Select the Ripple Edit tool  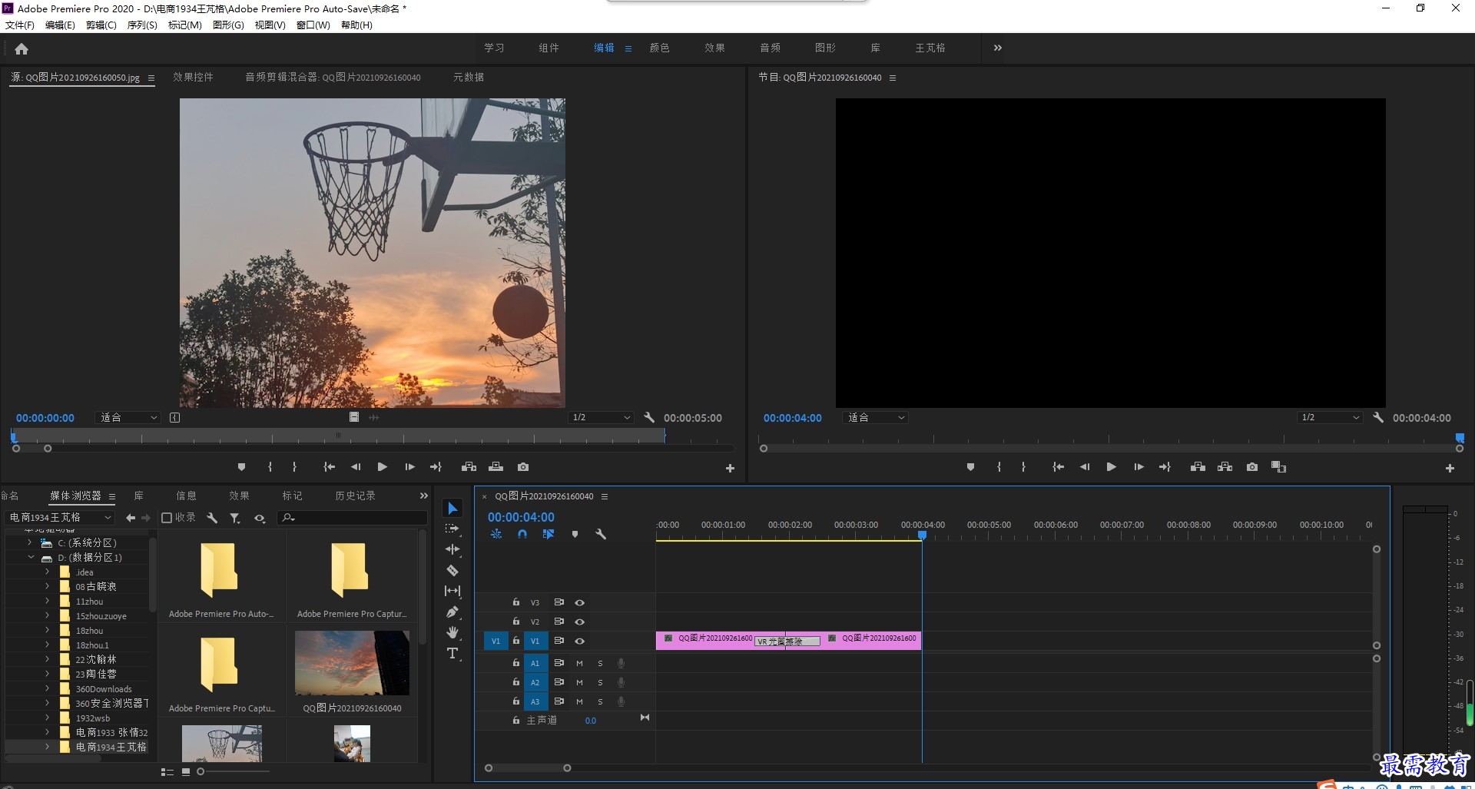pos(452,549)
